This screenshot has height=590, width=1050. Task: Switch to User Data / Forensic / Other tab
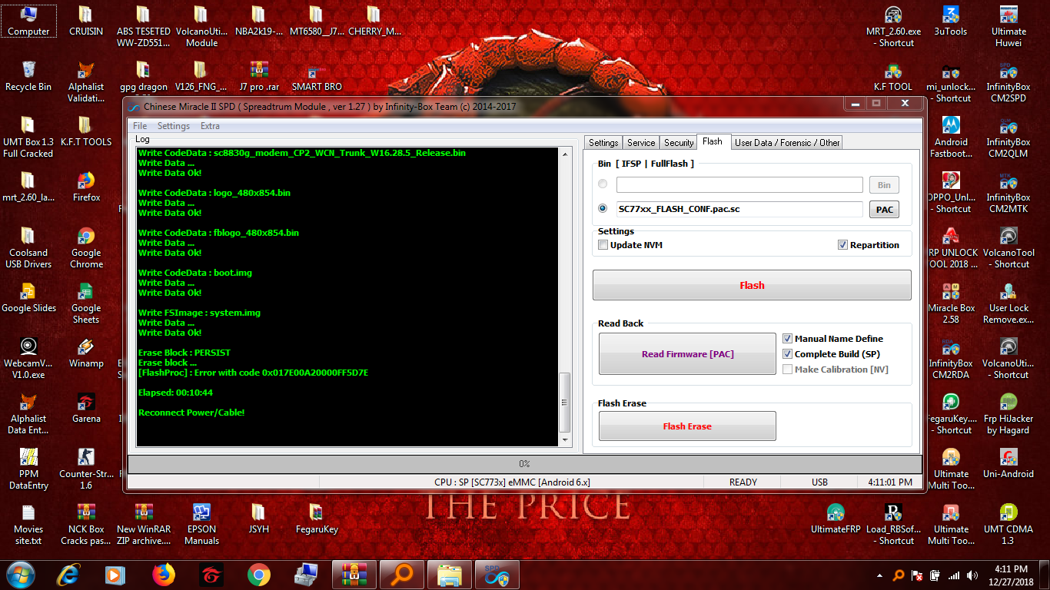[787, 143]
